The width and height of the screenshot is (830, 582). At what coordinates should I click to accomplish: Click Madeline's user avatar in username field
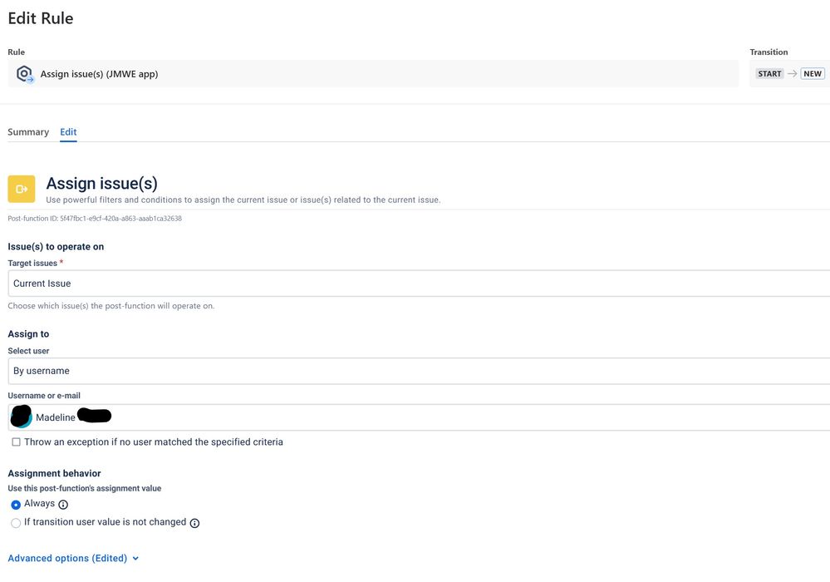coord(22,417)
